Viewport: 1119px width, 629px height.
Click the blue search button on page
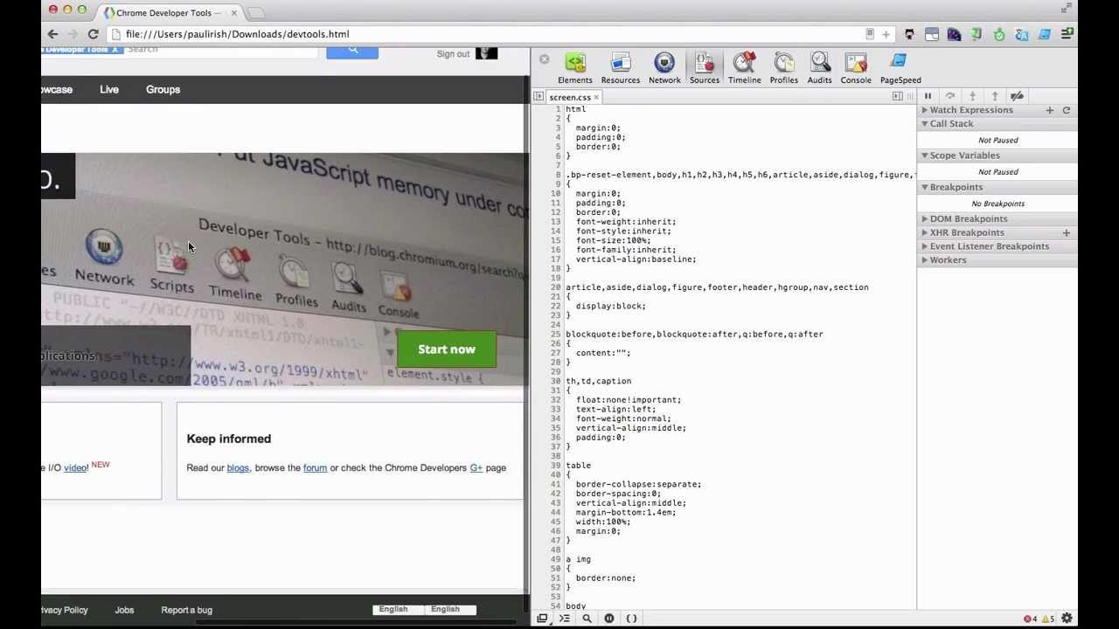pos(352,52)
